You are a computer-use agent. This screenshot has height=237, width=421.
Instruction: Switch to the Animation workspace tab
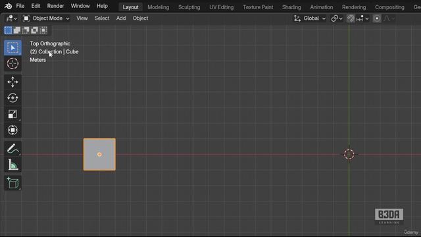point(322,7)
